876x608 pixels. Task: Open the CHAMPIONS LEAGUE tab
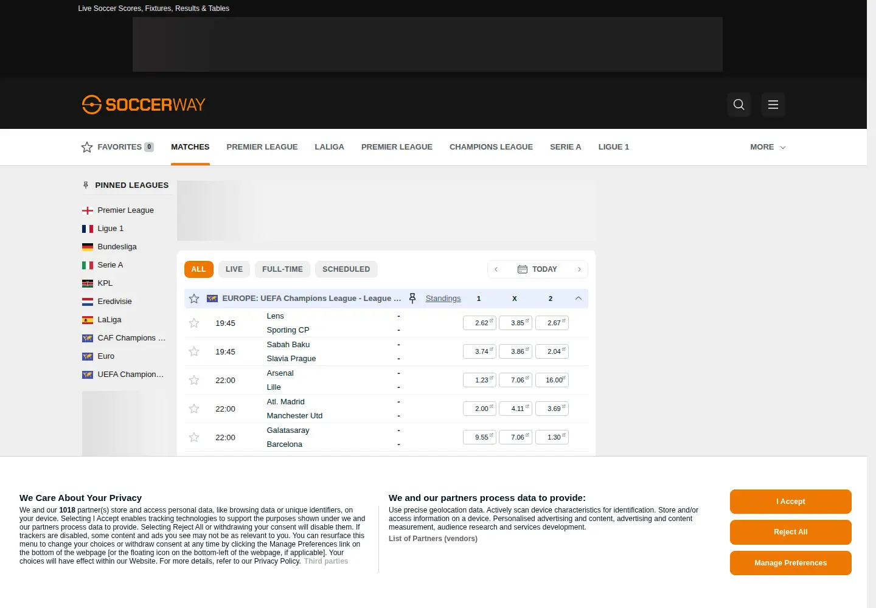491,147
